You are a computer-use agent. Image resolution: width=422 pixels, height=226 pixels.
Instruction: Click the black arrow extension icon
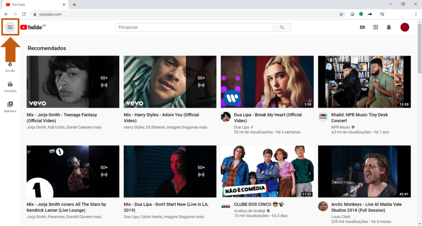(x=370, y=14)
